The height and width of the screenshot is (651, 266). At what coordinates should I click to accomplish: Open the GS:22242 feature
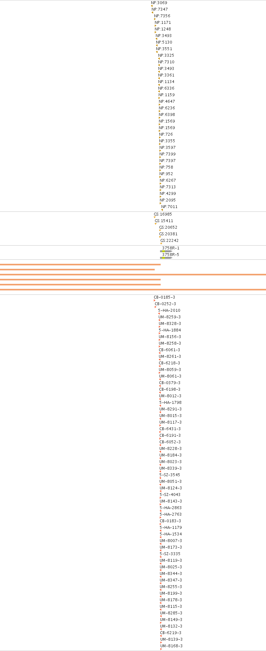[169, 241]
